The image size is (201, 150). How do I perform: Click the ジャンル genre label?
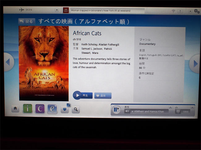145,39
